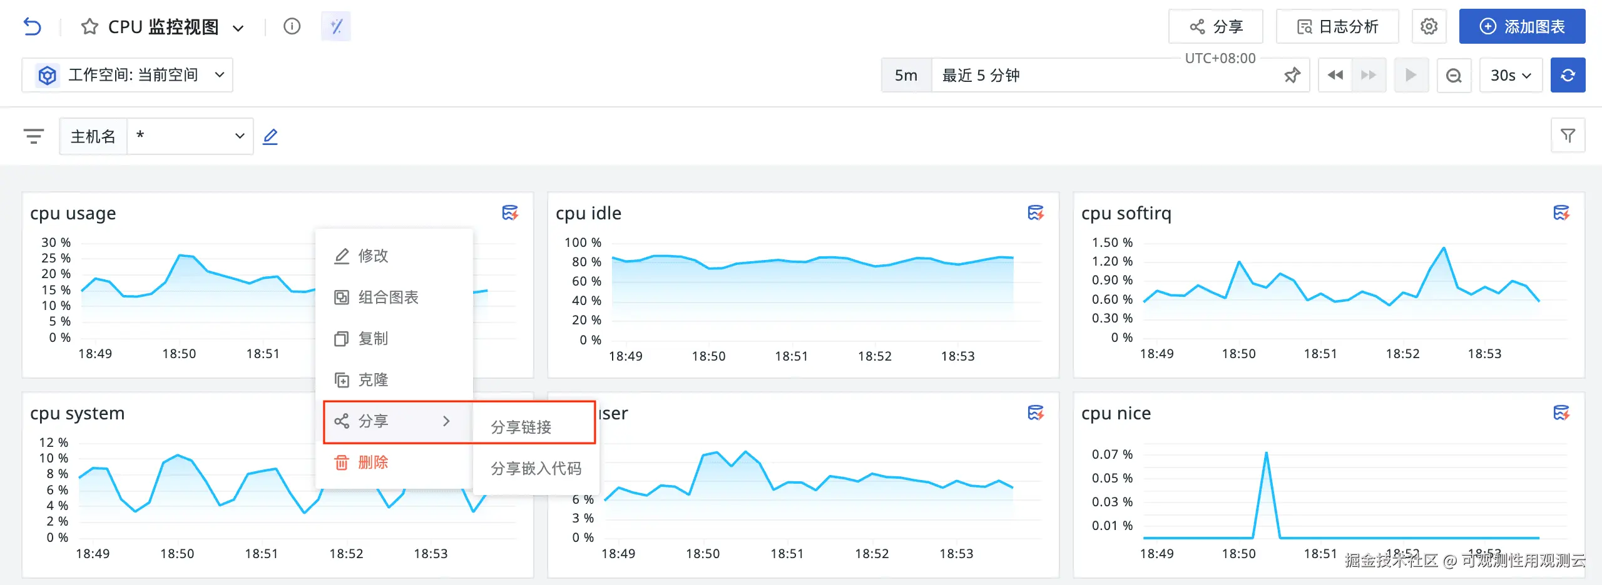Edit view variables with pencil icon
This screenshot has height=585, width=1602.
click(270, 136)
